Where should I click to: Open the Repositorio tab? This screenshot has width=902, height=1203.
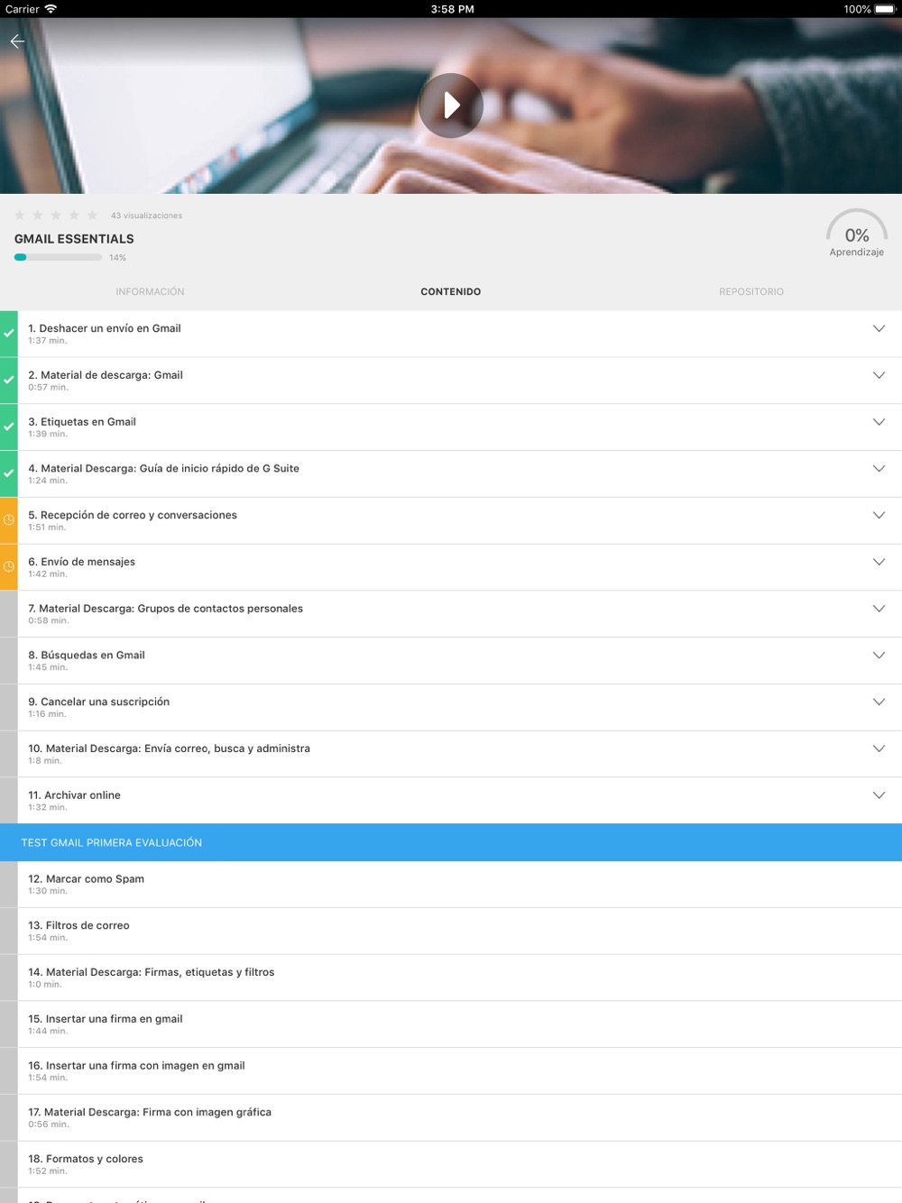(x=751, y=291)
